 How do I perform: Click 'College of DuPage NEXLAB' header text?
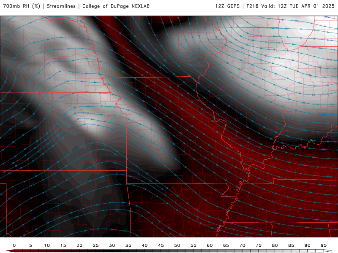(x=116, y=6)
